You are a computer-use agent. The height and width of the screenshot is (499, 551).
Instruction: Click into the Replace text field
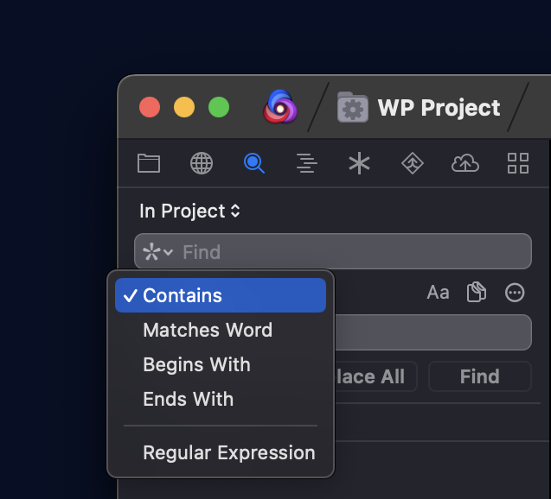click(432, 332)
